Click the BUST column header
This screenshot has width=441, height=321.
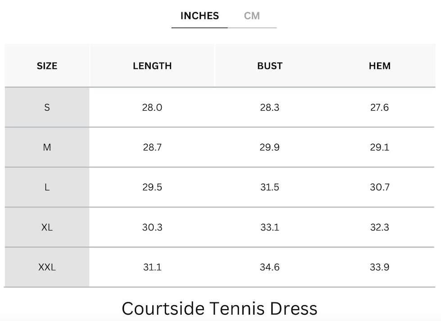[269, 65]
